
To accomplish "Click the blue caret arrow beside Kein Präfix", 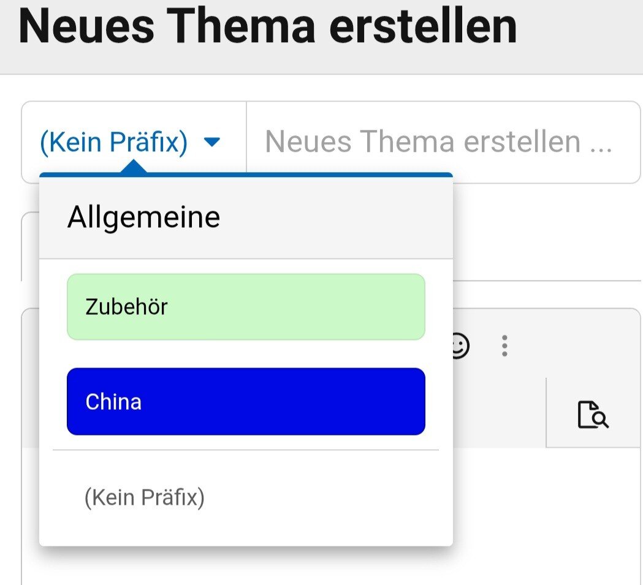I will [x=211, y=142].
